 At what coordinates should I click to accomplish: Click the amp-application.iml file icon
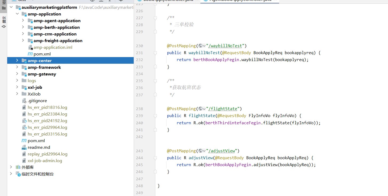(x=30, y=47)
